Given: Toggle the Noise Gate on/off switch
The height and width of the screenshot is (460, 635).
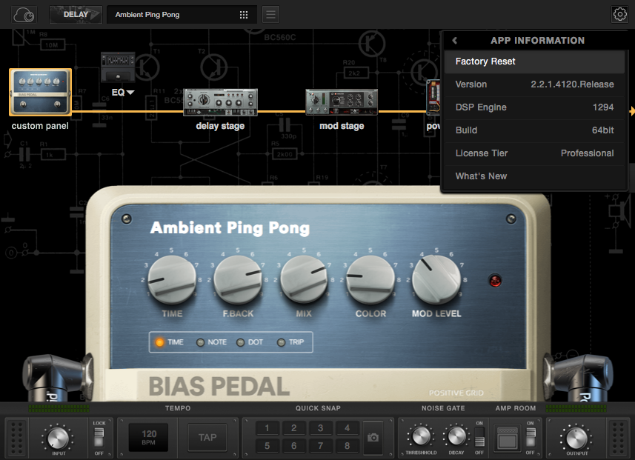Looking at the screenshot, I should [479, 438].
